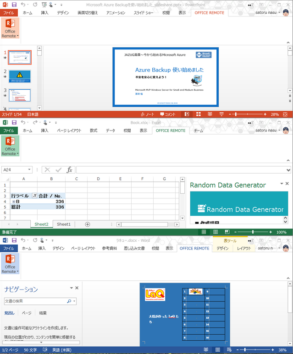
Task: Add a new sheet in Excel
Action: click(x=88, y=224)
